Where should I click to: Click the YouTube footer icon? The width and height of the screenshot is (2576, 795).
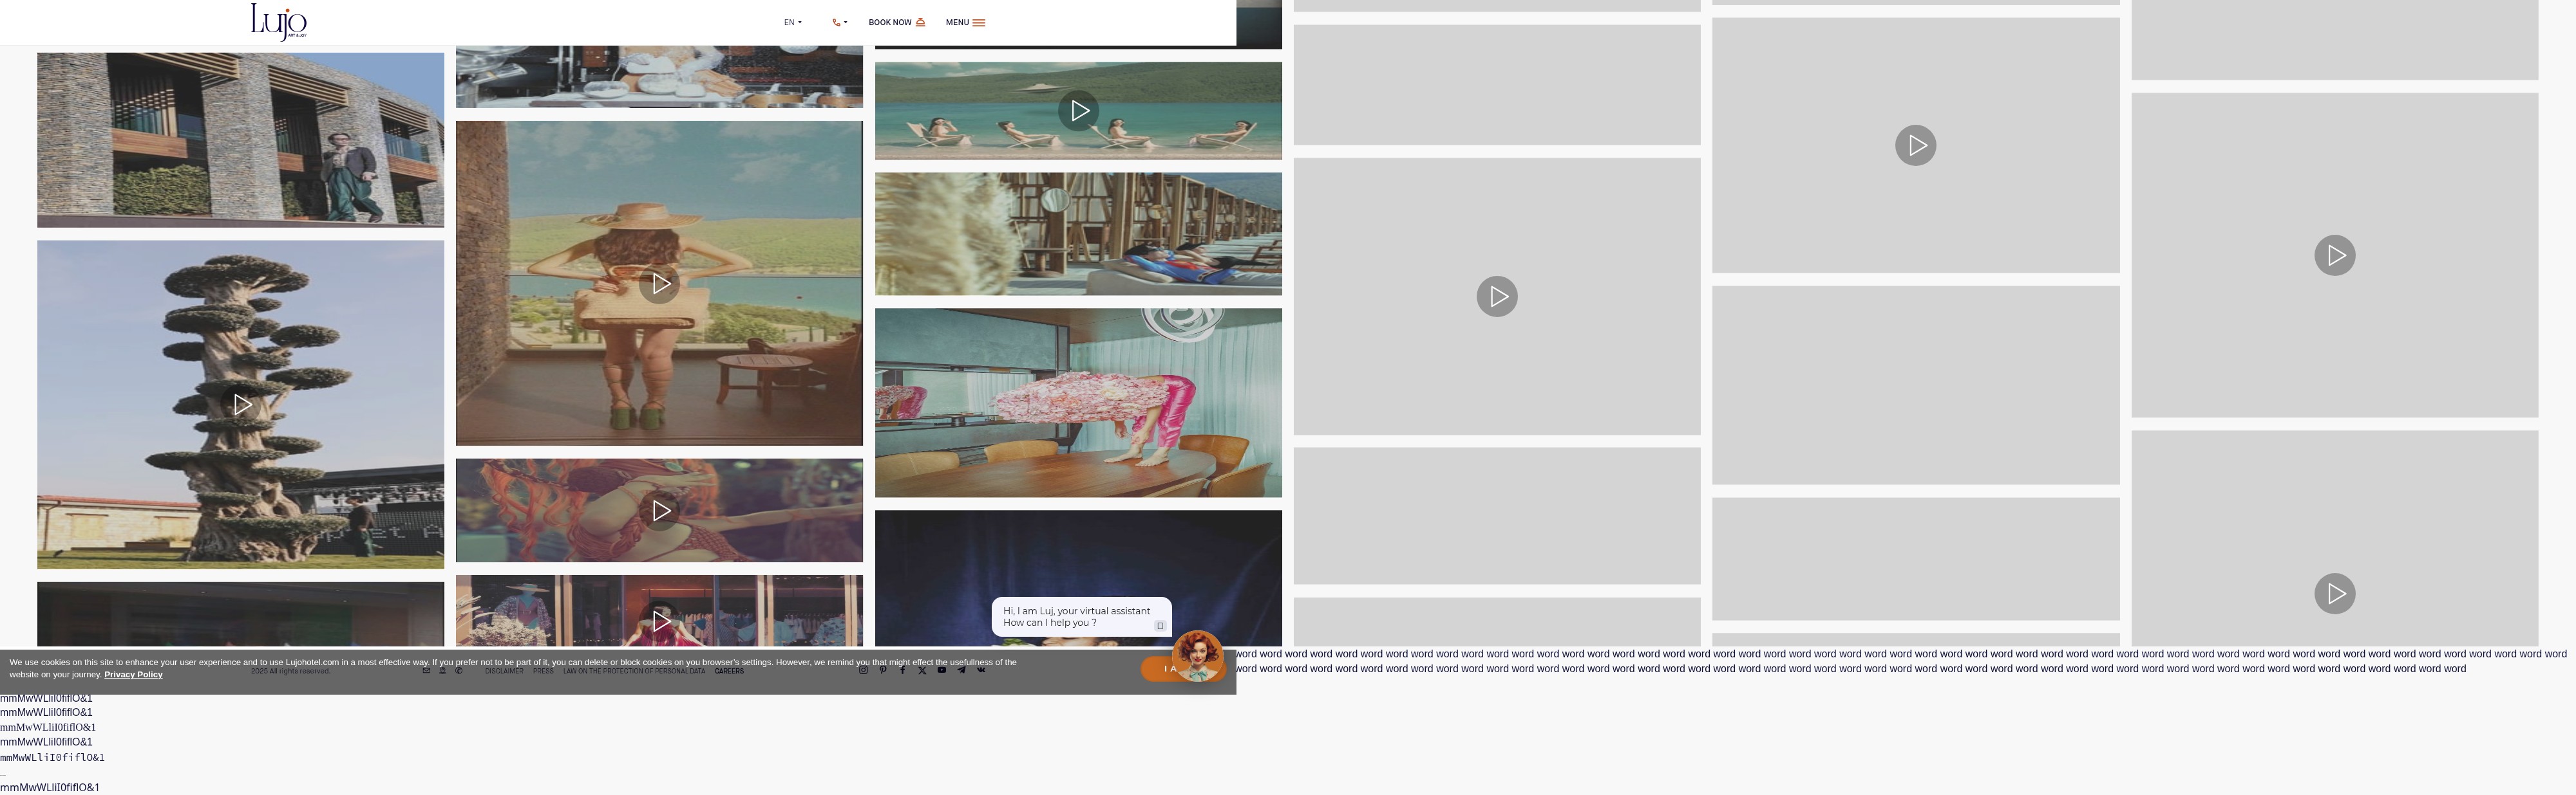click(x=941, y=670)
